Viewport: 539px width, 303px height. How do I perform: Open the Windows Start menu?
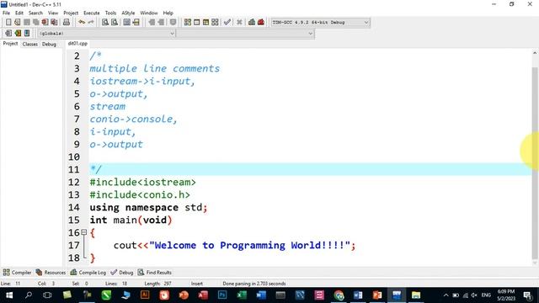tap(9, 295)
